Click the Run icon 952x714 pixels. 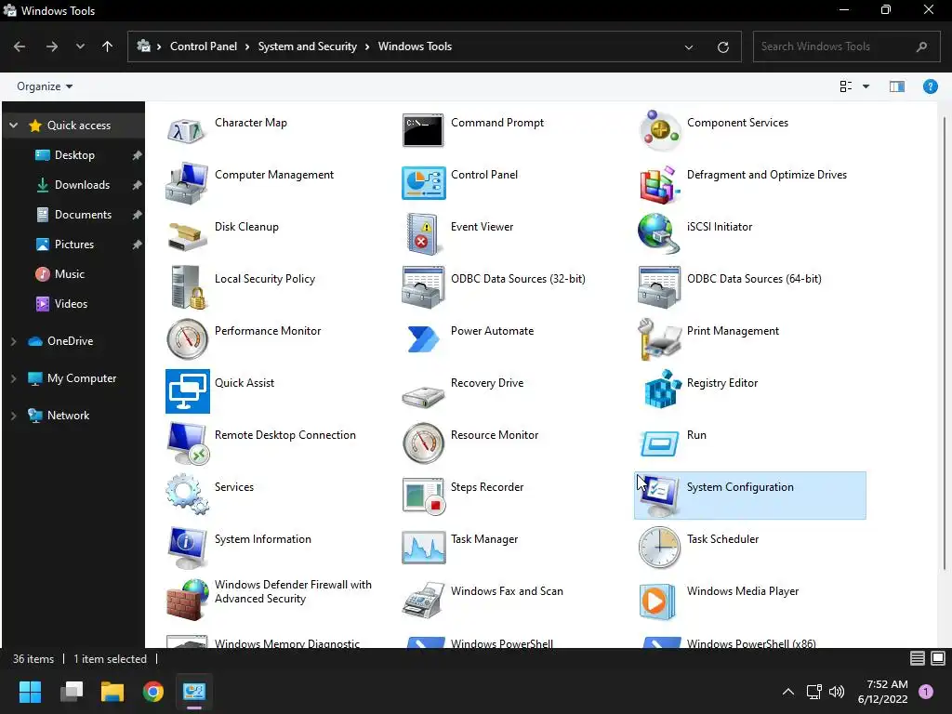(659, 443)
